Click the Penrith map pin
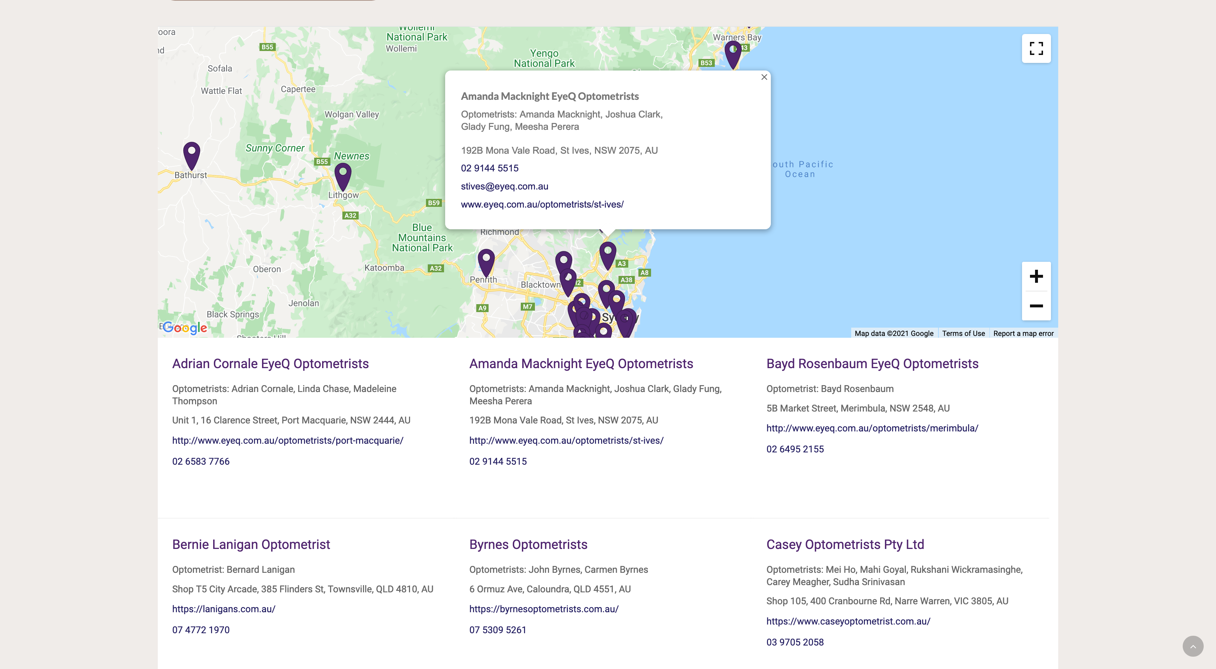 (x=486, y=263)
